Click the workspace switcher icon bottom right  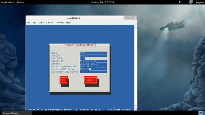[201, 113]
